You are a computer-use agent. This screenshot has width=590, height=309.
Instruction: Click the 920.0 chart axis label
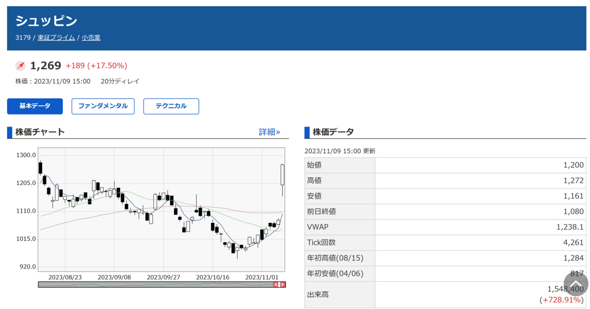[28, 267]
